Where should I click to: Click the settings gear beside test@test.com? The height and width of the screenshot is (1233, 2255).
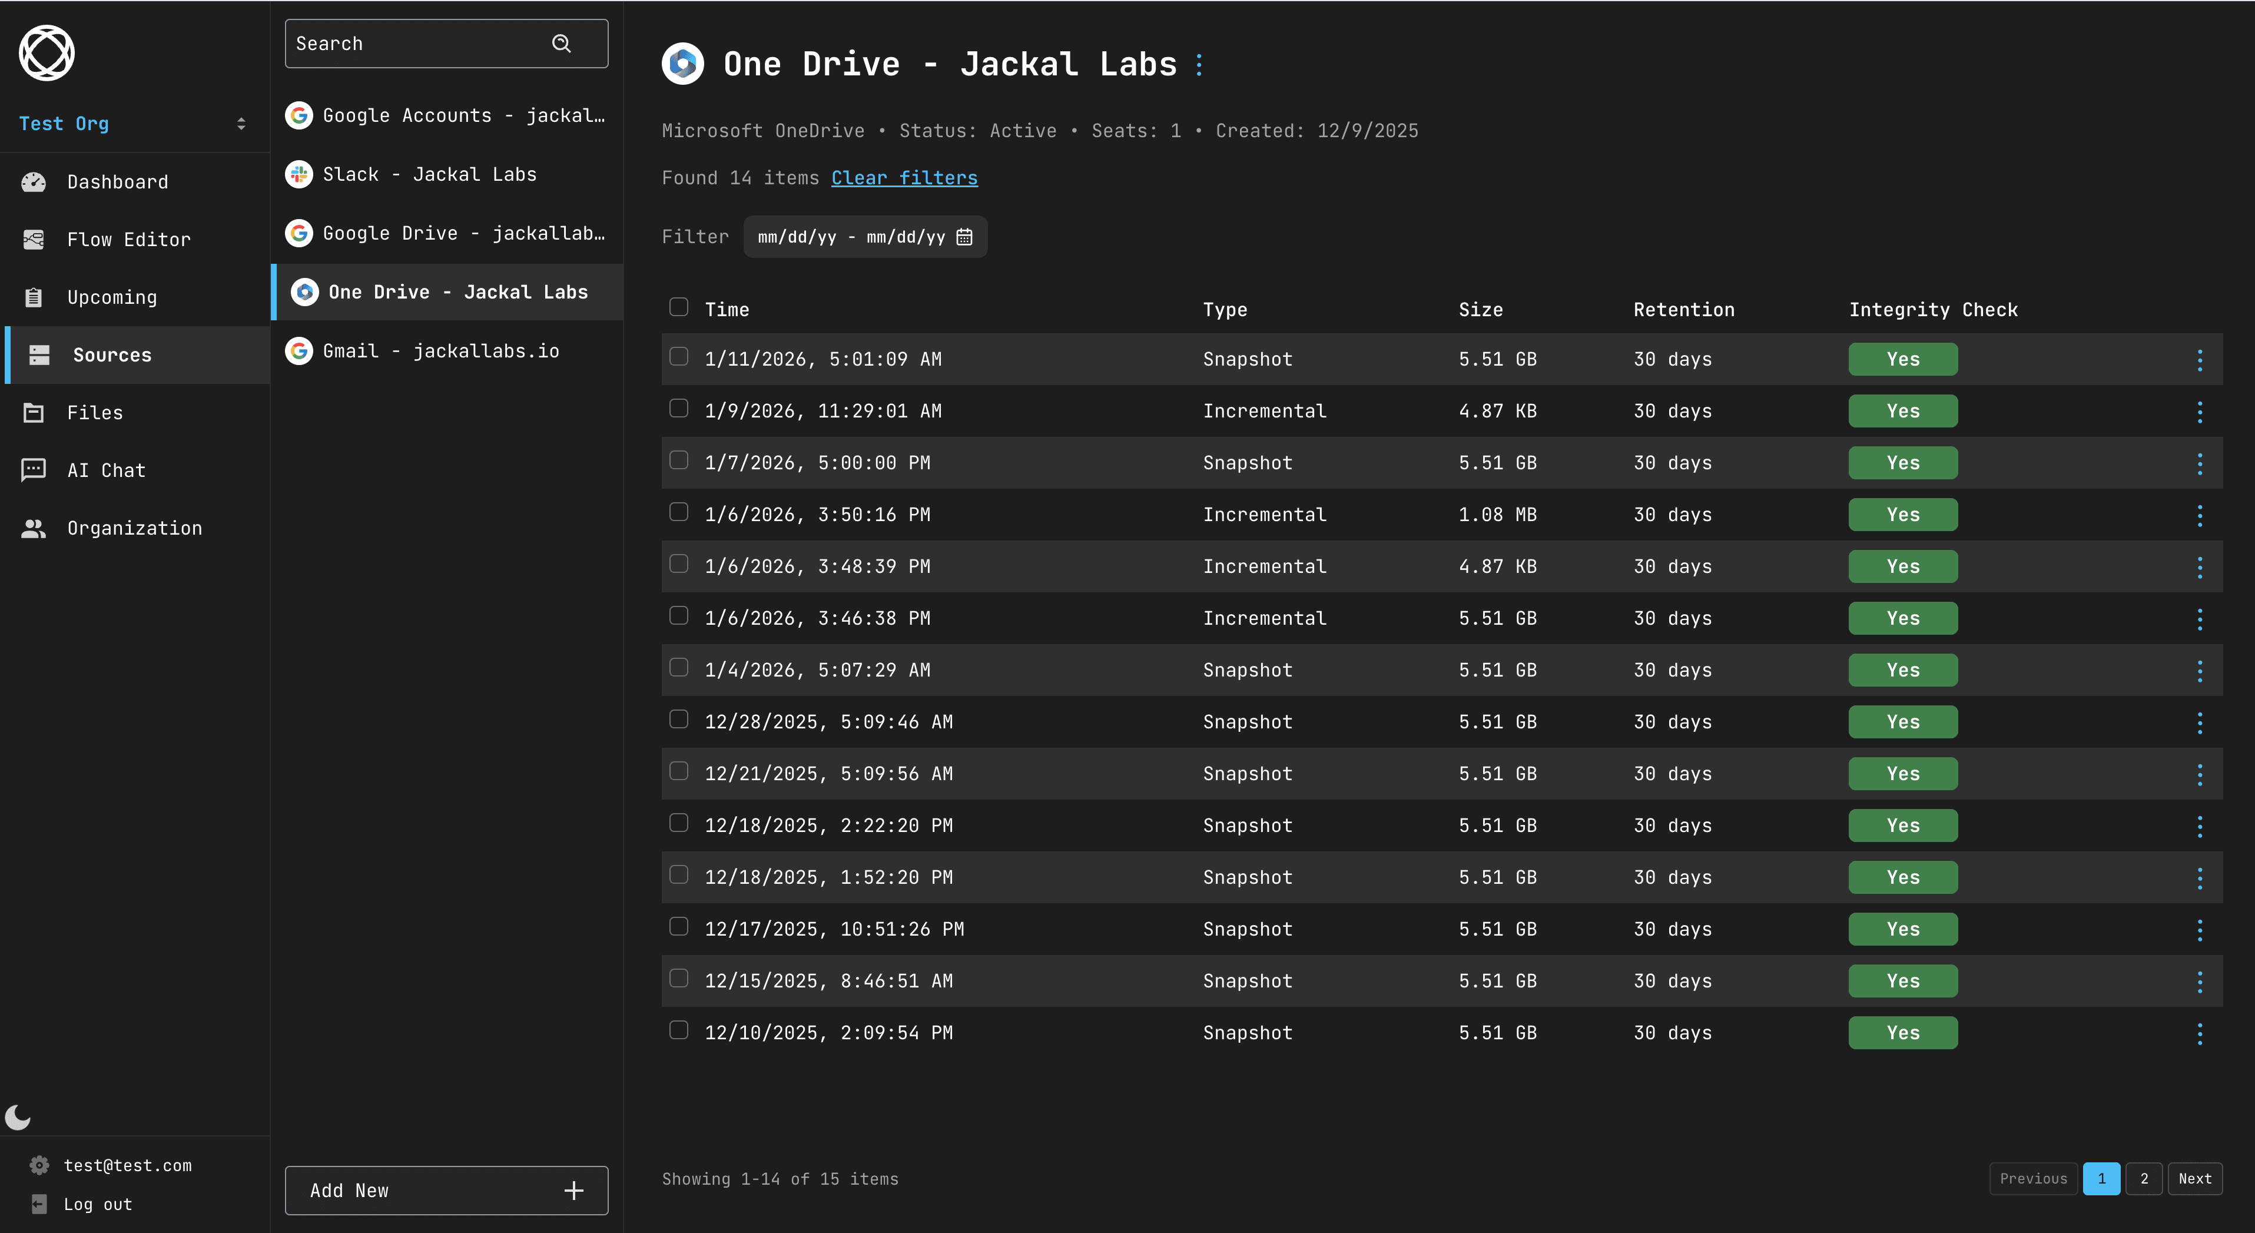pos(39,1165)
